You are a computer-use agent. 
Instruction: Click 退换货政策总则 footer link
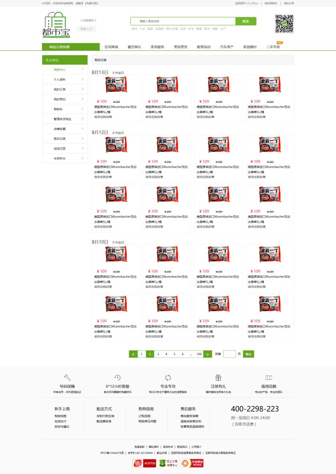(x=191, y=421)
